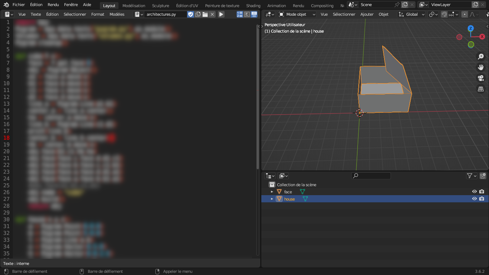
Task: Switch to the Sculpture workspace tab
Action: click(x=160, y=6)
